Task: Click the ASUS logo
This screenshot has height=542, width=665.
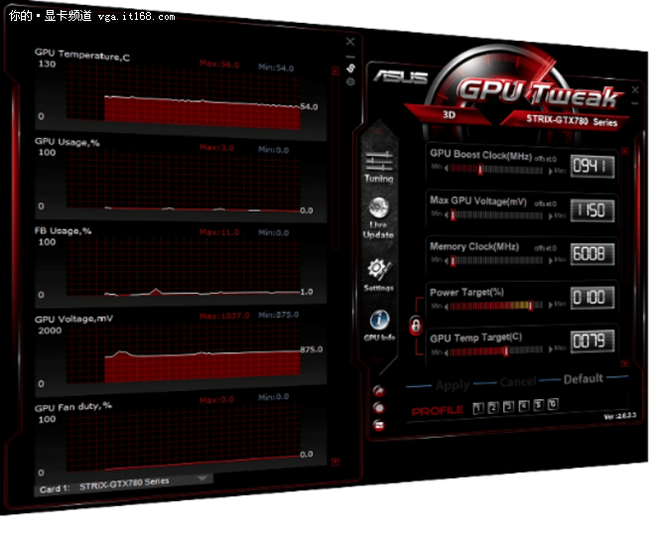Action: tap(401, 76)
